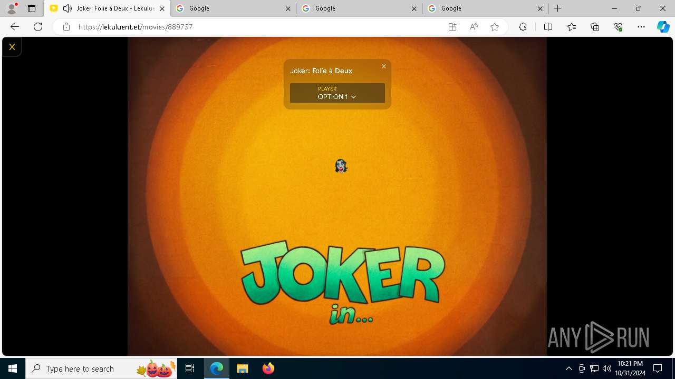Close the second Google tab

[x=414, y=8]
